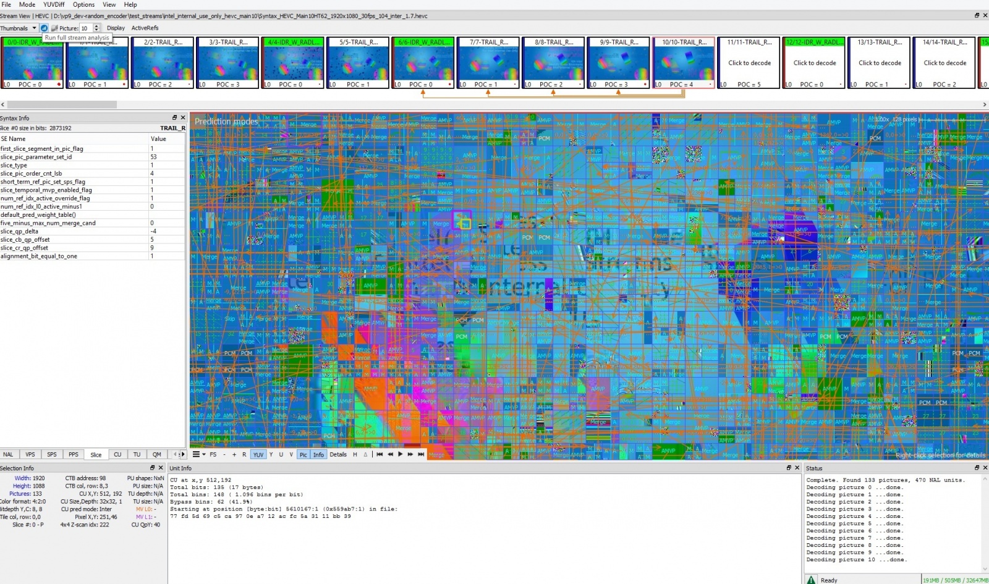Float the Syntax Info panel

(174, 117)
